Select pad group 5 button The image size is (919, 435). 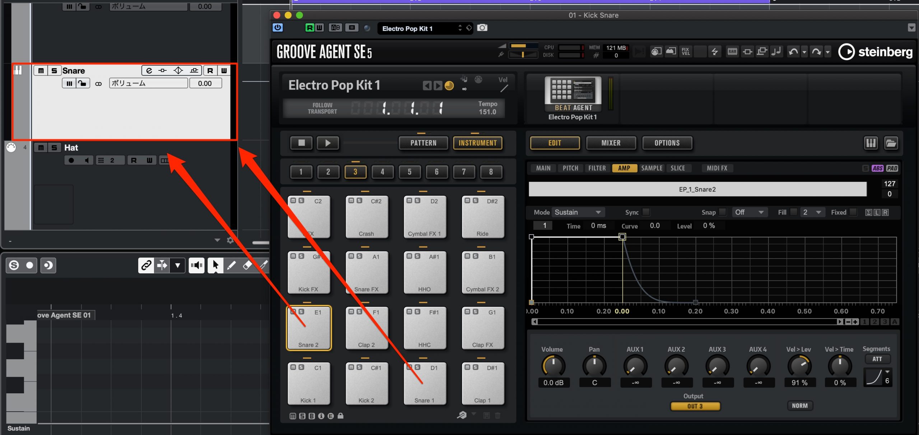(x=410, y=172)
